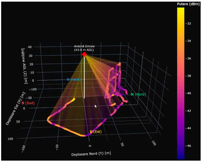The width and height of the screenshot is (202, 162).
Task: Click the top of the vertical flight track
Action: click(120, 64)
